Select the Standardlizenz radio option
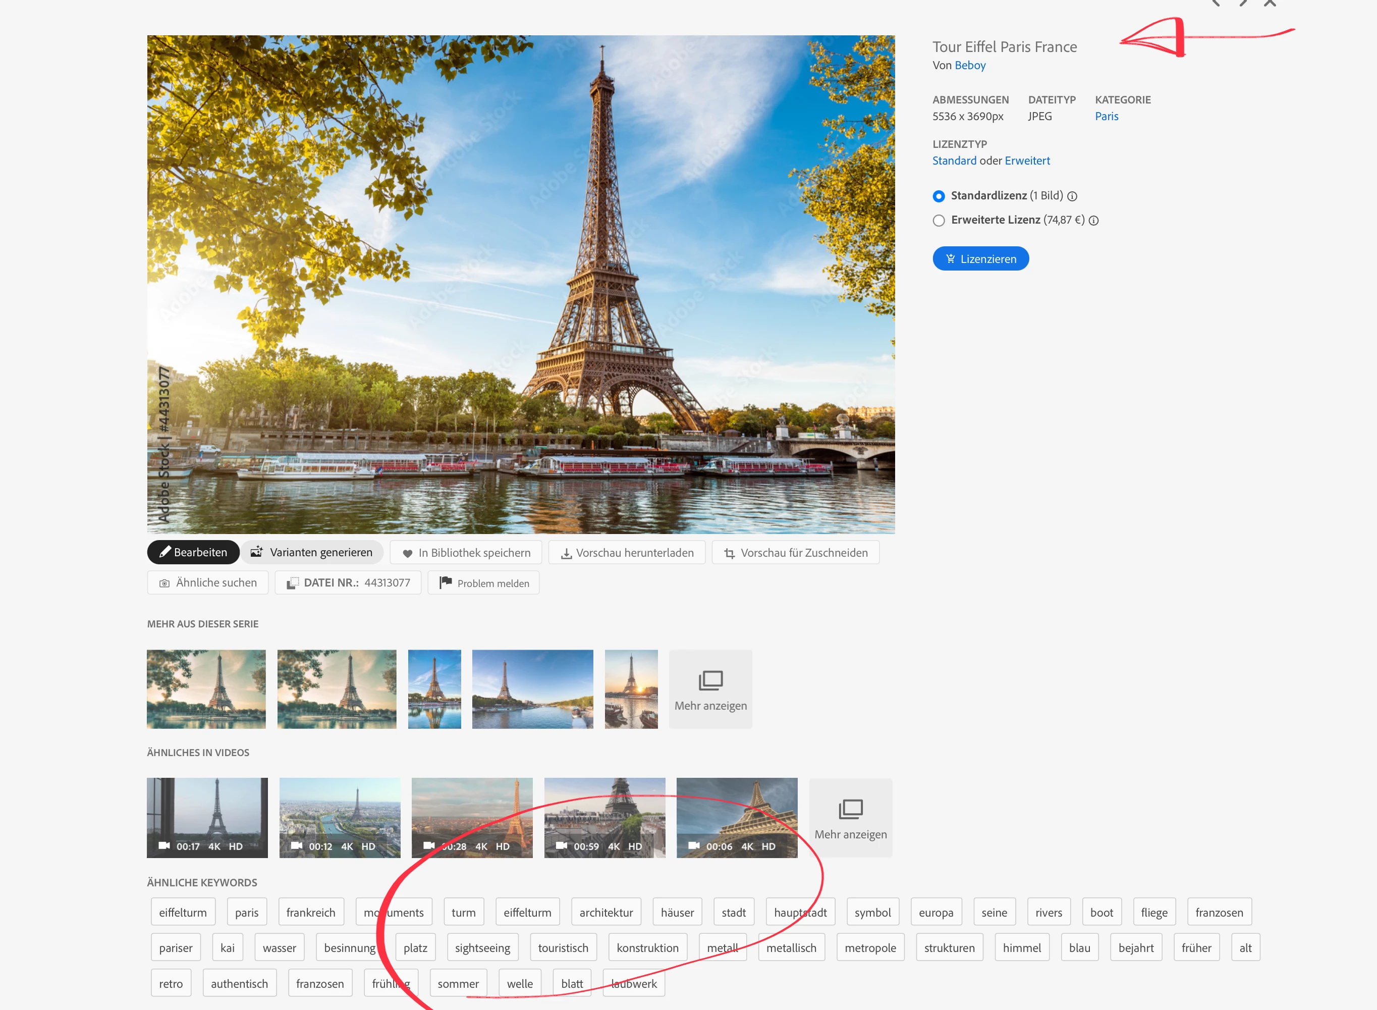Image resolution: width=1377 pixels, height=1010 pixels. pyautogui.click(x=939, y=196)
